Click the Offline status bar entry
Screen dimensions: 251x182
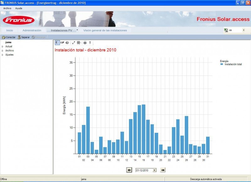[3, 179]
